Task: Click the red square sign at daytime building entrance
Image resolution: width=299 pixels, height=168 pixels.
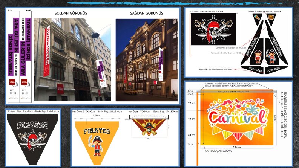Action: (x=60, y=89)
